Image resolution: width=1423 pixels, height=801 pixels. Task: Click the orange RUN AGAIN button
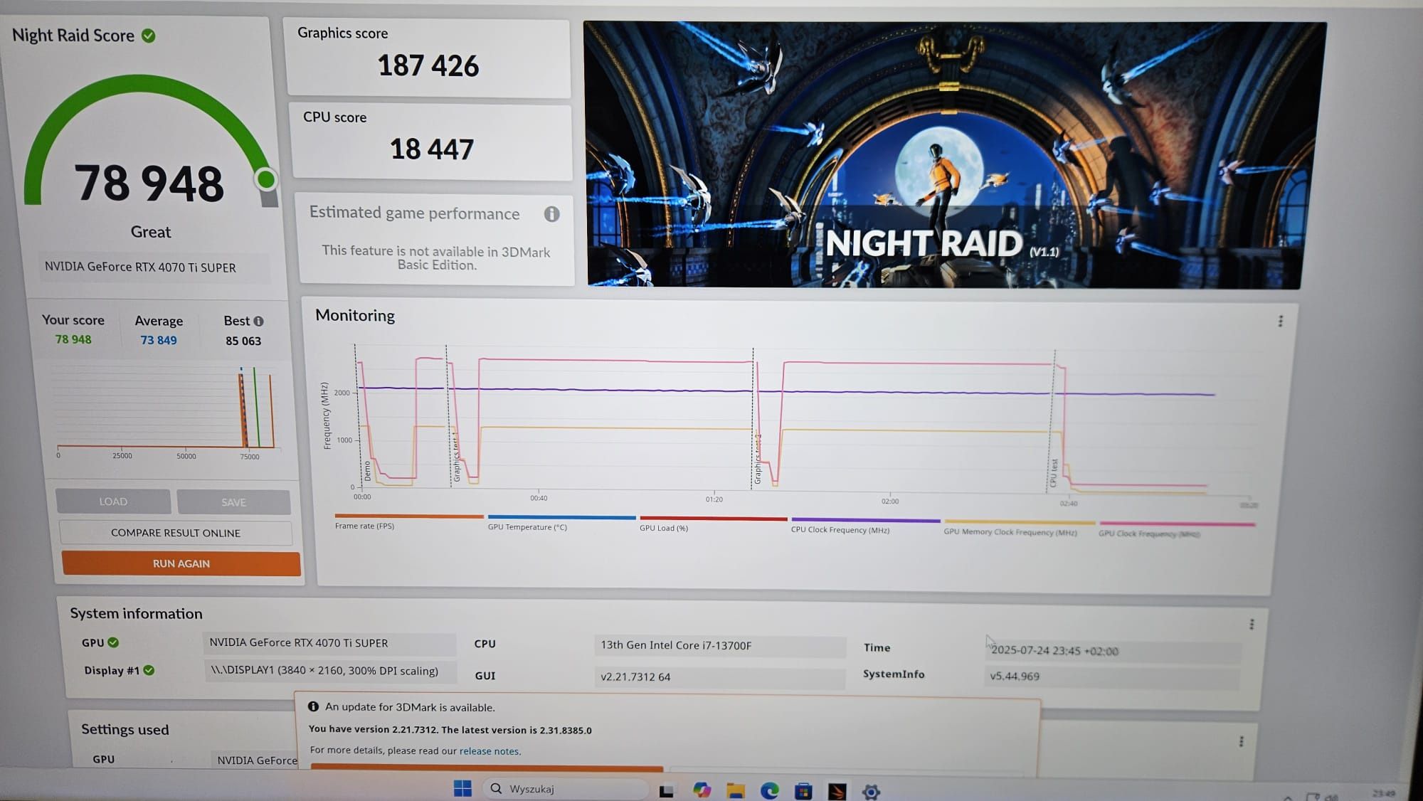181,563
